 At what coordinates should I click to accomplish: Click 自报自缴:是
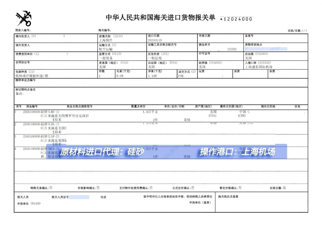point(278,188)
